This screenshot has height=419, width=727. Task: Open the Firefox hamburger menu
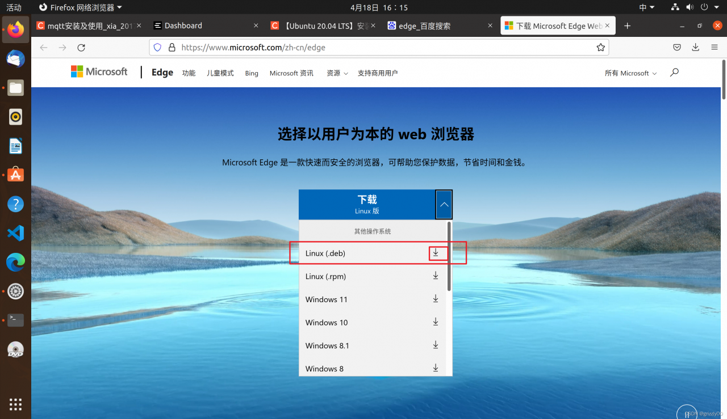click(714, 48)
